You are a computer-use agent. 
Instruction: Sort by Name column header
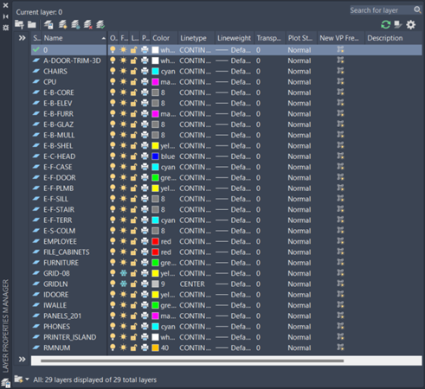point(74,38)
